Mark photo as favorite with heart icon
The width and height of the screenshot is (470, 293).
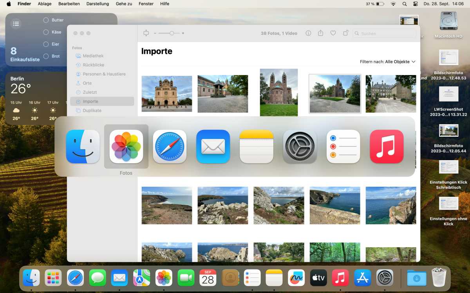(333, 33)
